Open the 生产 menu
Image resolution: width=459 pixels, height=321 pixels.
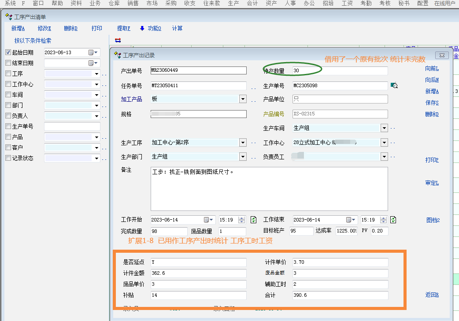click(233, 3)
